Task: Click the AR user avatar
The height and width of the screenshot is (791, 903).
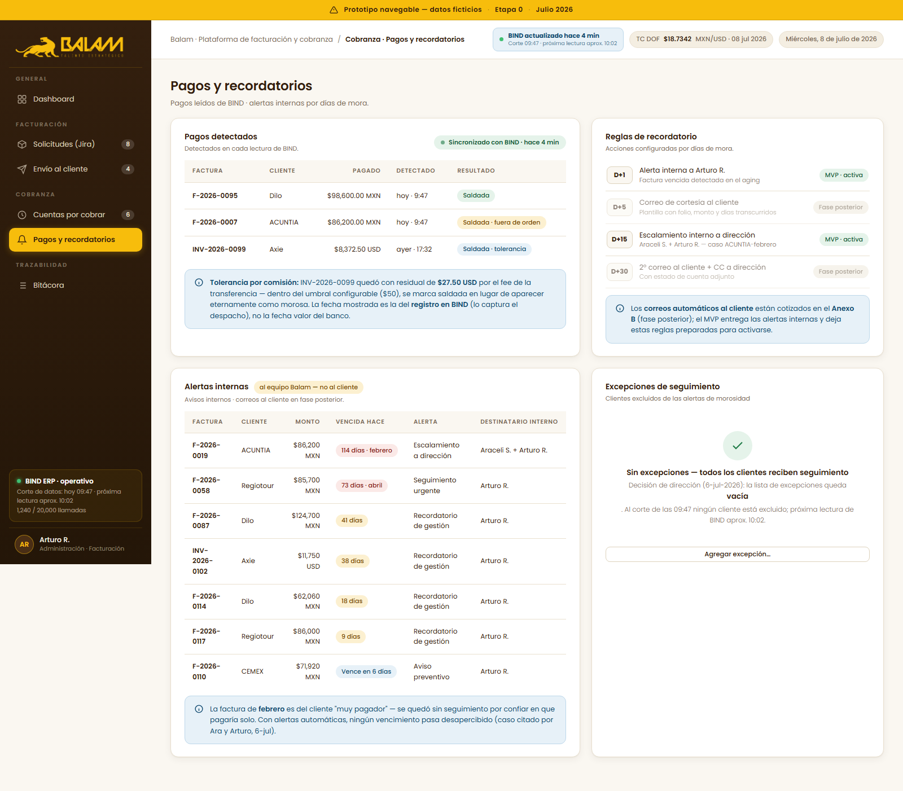Action: (24, 544)
